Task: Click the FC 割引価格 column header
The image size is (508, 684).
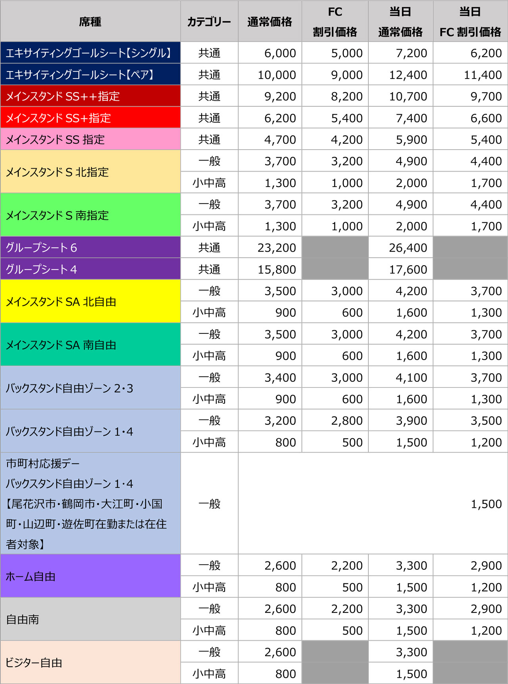Action: (335, 21)
